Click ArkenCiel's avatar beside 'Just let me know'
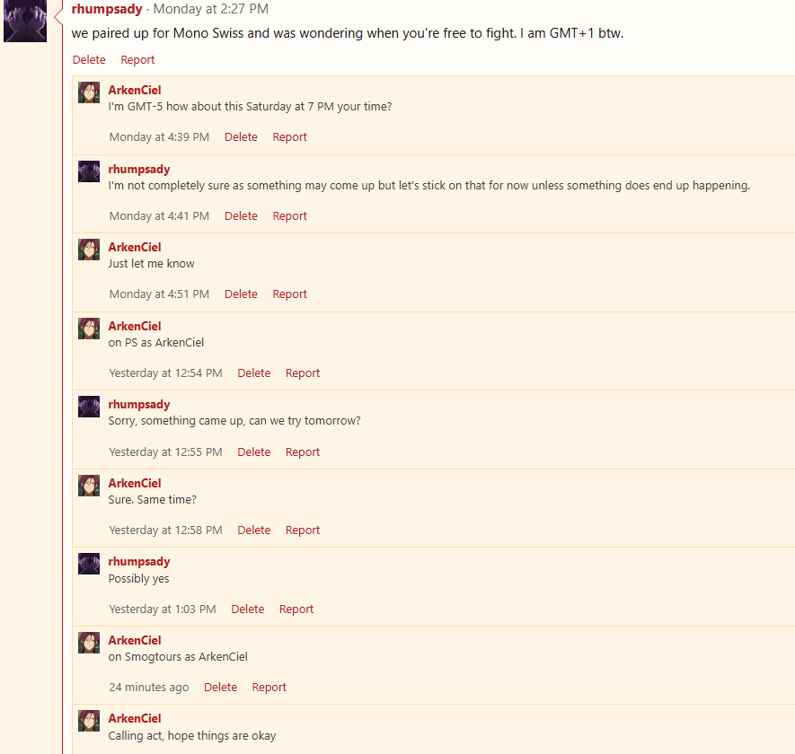This screenshot has height=754, width=795. [89, 250]
